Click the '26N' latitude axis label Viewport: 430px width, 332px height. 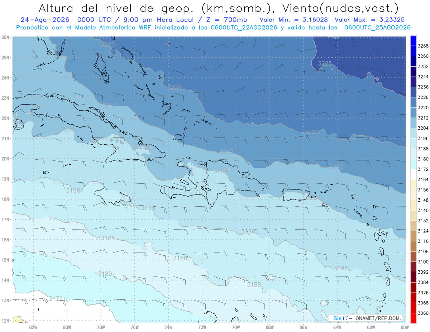[5, 37]
